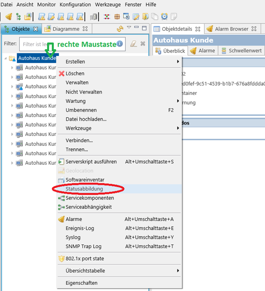
Task: Switch to the Alarm Browser tab
Action: (x=231, y=29)
